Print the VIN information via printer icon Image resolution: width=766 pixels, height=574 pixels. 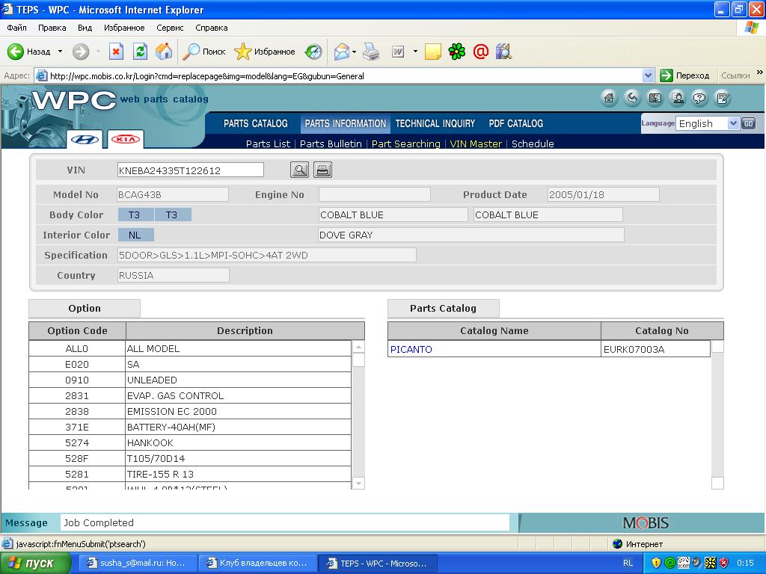[322, 170]
